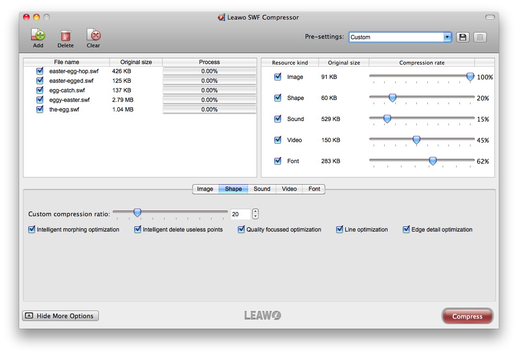
Task: Click the Custom compression ratio slider handle
Action: pyautogui.click(x=138, y=212)
